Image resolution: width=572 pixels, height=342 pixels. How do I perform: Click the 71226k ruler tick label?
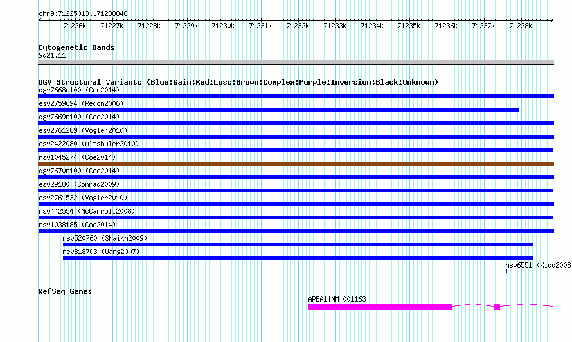pyautogui.click(x=75, y=26)
